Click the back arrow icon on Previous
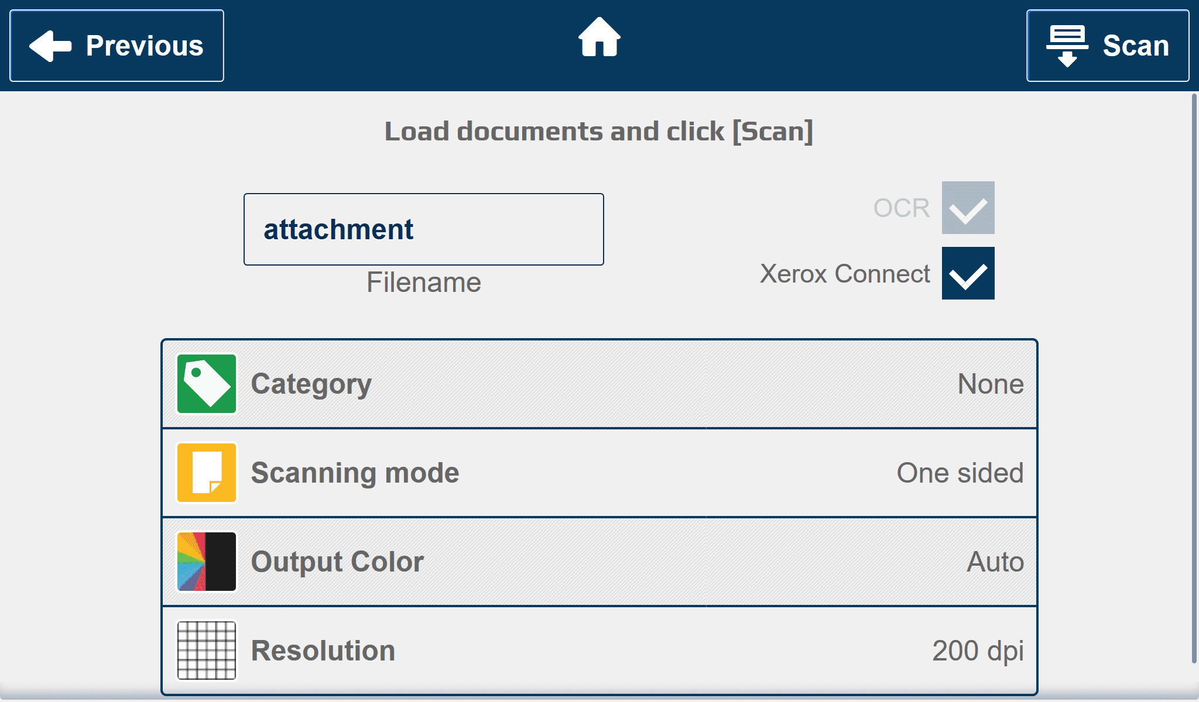Viewport: 1199px width, 702px height. pos(50,46)
